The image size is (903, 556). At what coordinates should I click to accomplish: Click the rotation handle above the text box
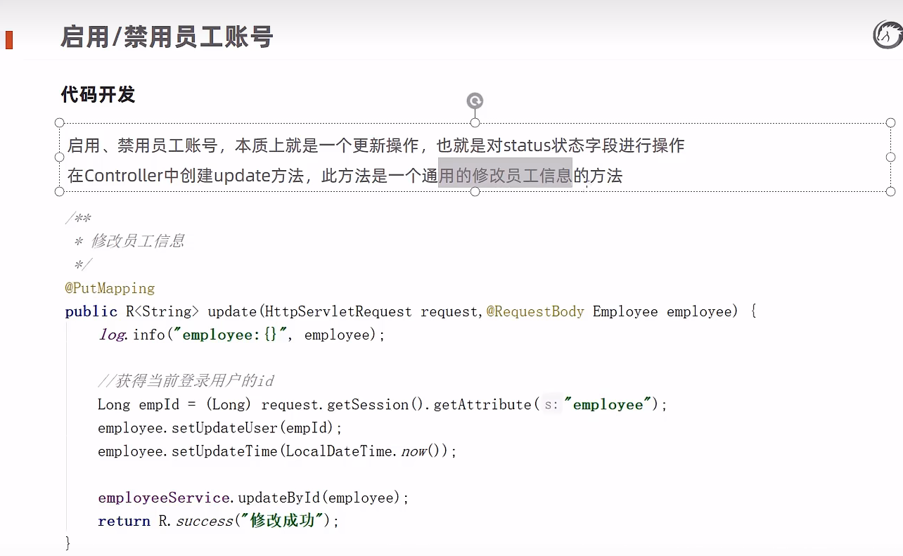pos(475,101)
